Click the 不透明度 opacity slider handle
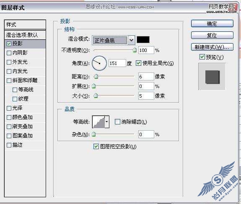The width and height of the screenshot is (241, 204). [x=135, y=50]
